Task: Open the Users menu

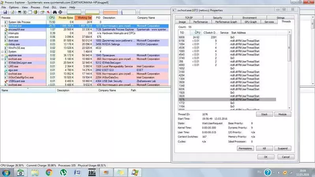Action: click(63, 7)
